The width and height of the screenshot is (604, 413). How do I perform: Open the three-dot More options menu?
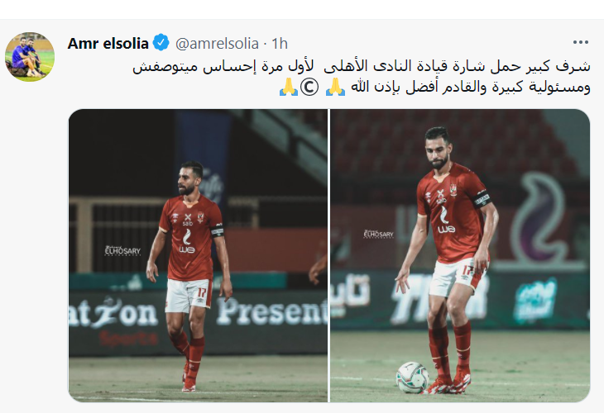click(x=581, y=42)
